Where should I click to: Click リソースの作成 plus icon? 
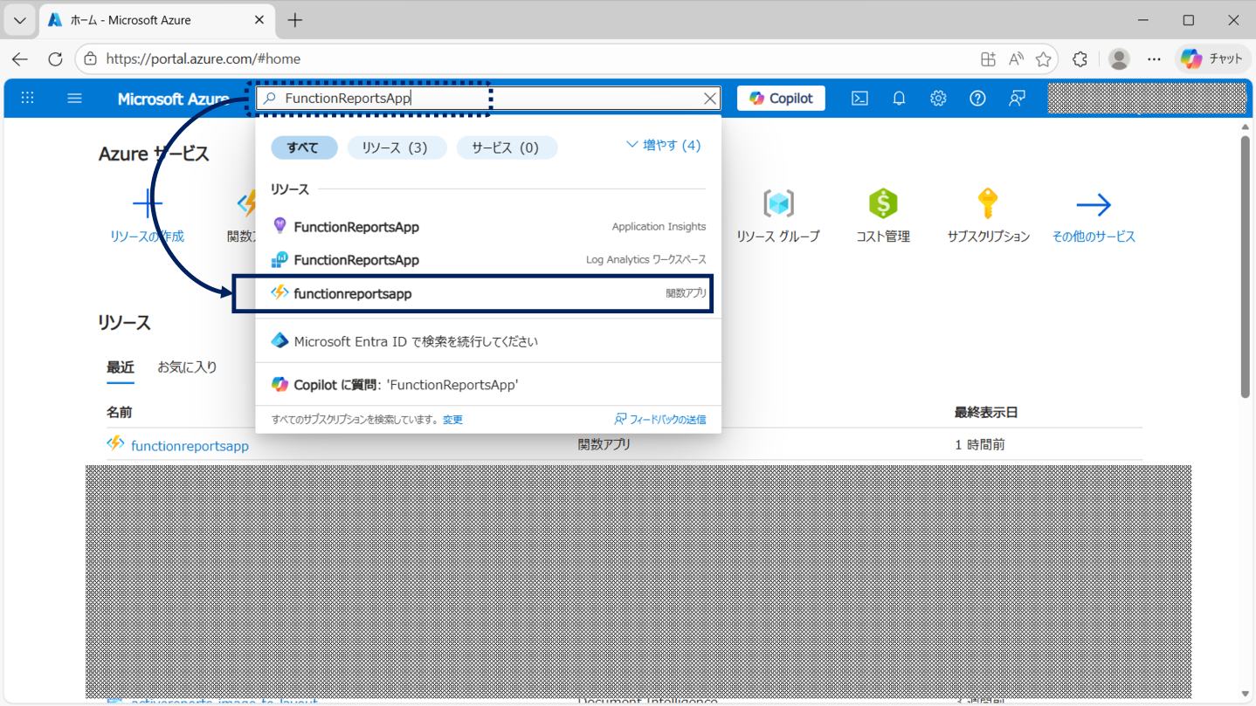coord(148,204)
